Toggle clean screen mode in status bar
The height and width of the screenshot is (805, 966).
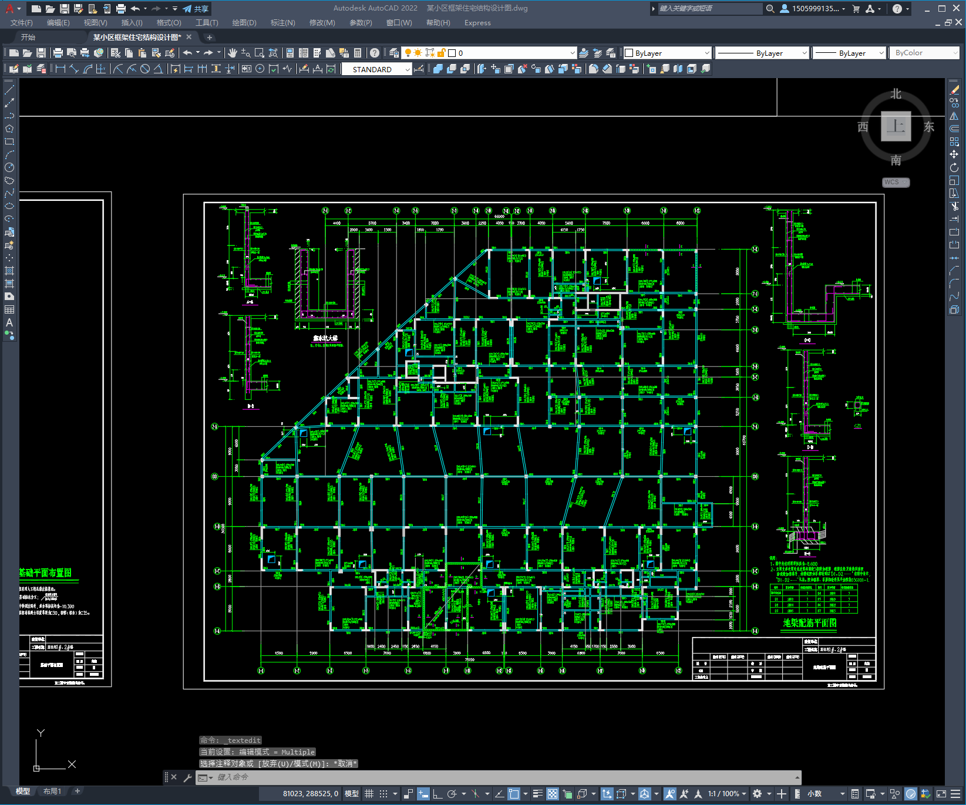[941, 794]
